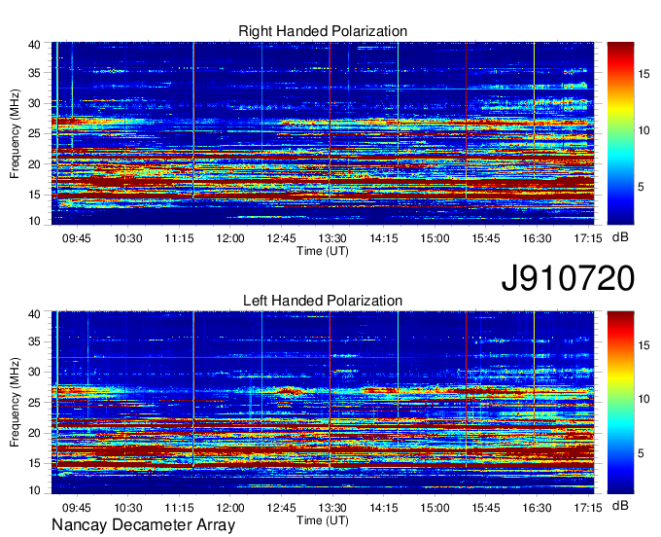This screenshot has height=537, width=661.
Task: Click 35 MHz tick on Right Handed frequency axis
Action: coord(34,73)
